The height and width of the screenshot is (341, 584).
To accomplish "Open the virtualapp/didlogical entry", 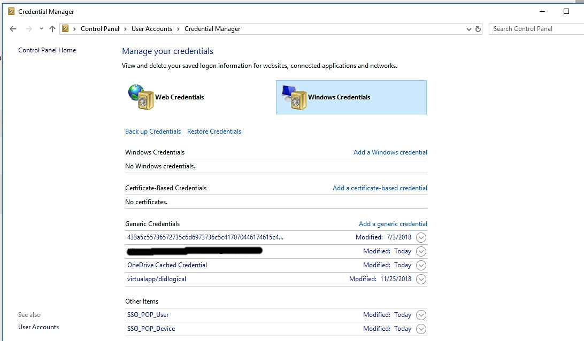I will [156, 279].
